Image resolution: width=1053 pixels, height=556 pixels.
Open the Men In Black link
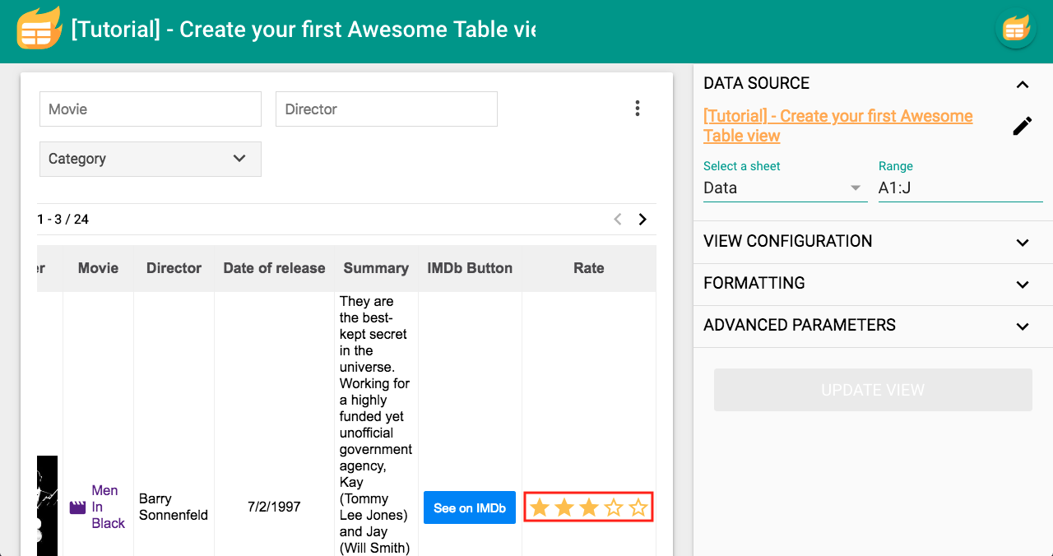(108, 507)
